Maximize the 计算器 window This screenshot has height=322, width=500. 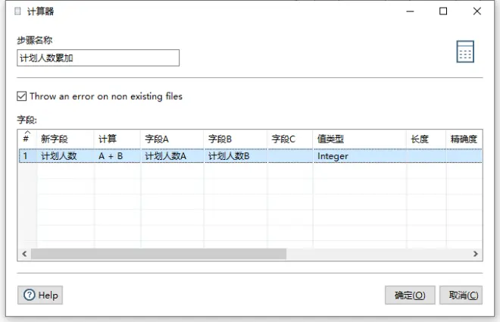(x=443, y=11)
